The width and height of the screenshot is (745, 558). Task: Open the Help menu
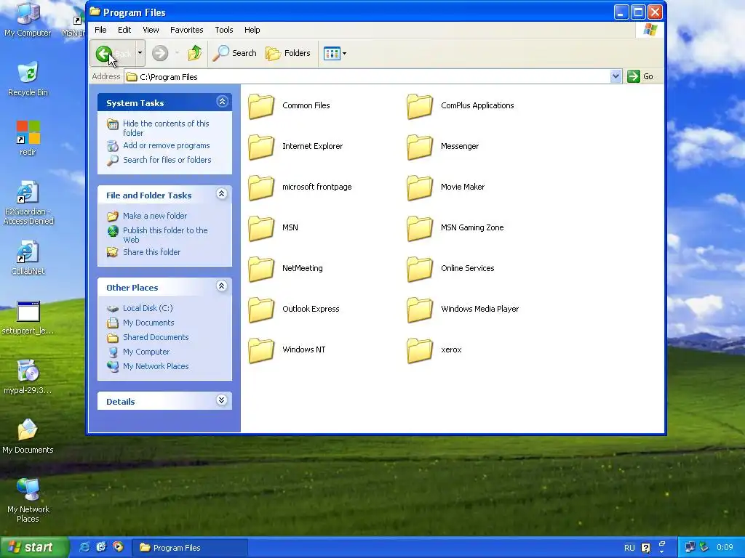pos(252,29)
